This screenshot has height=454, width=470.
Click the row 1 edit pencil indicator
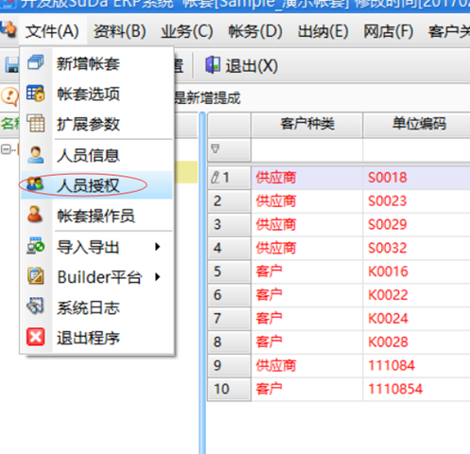pos(216,178)
